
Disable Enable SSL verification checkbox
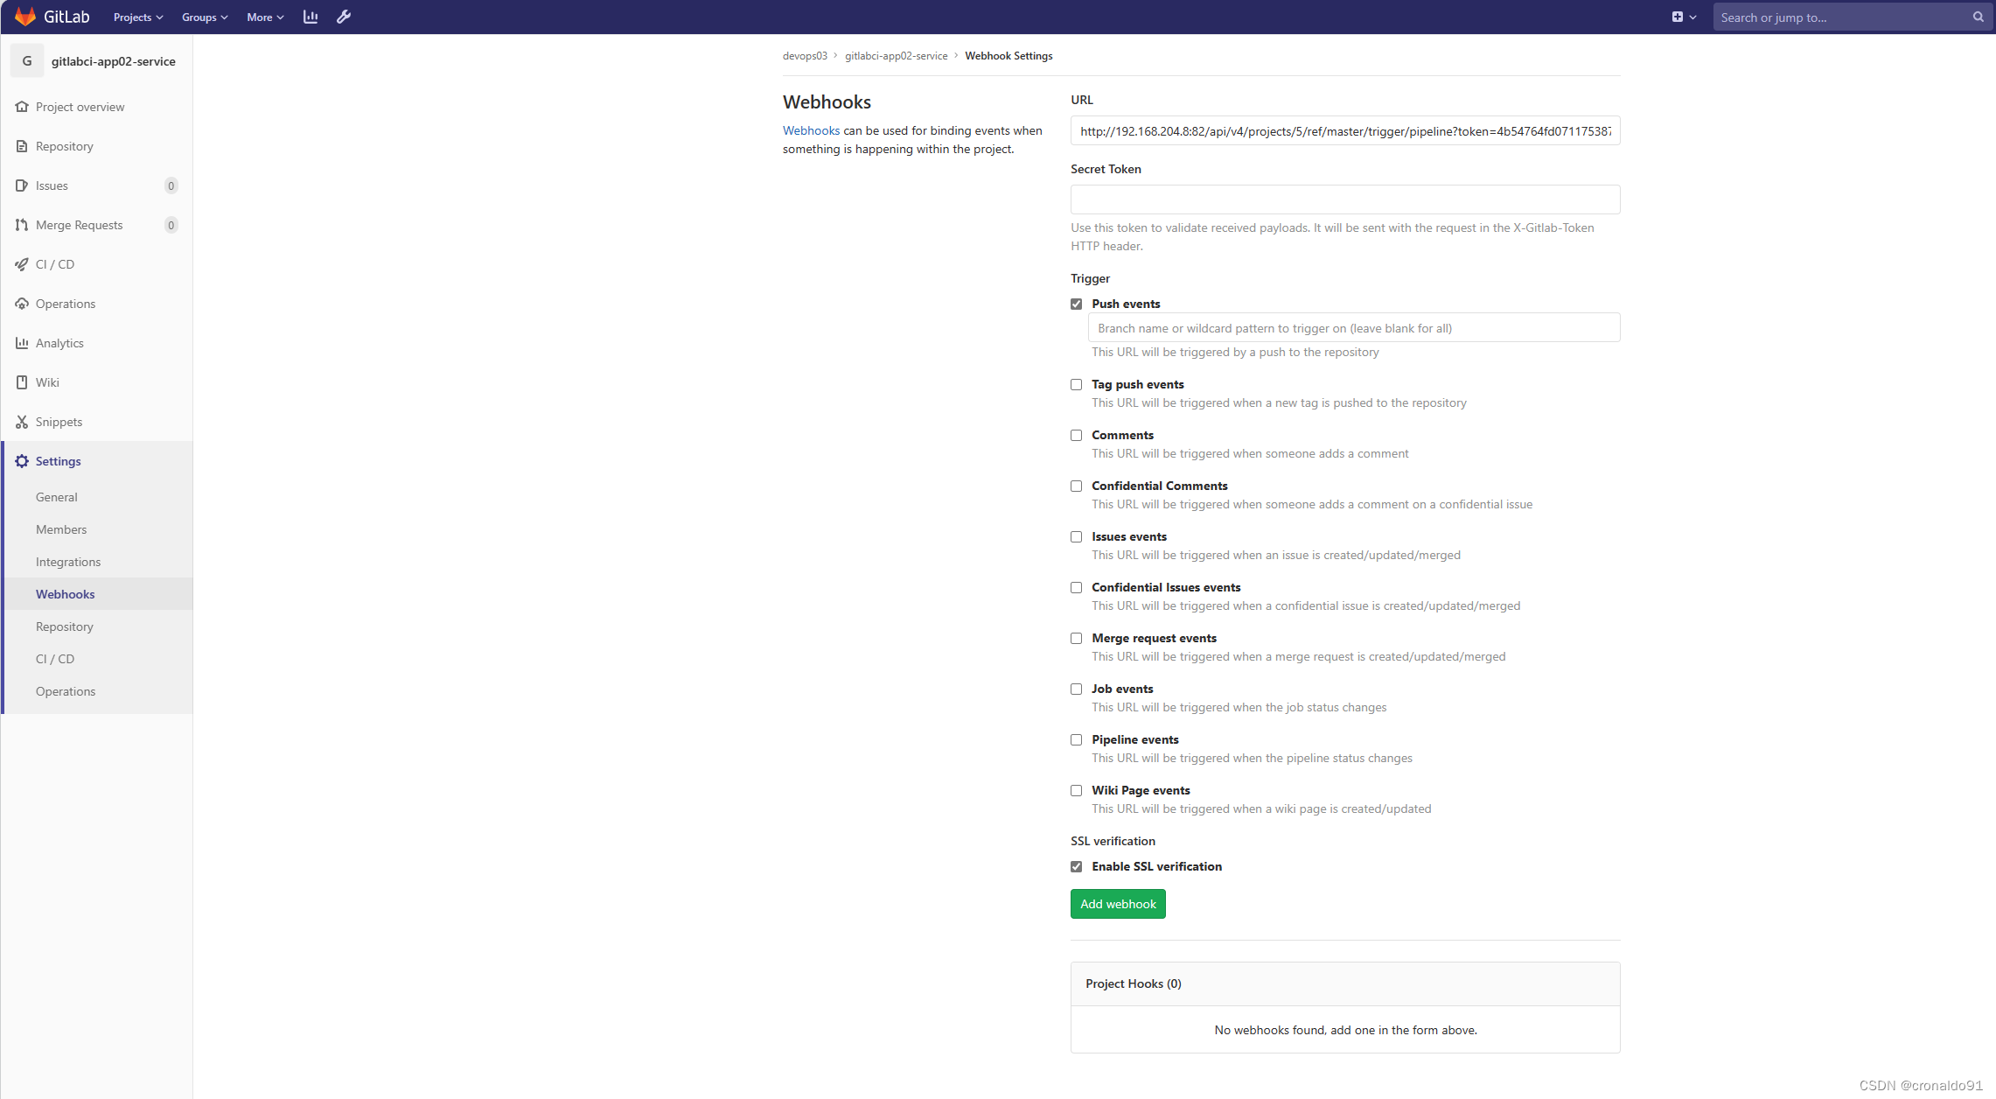1076,867
